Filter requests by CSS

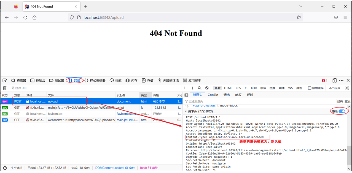pyautogui.click(x=238, y=88)
